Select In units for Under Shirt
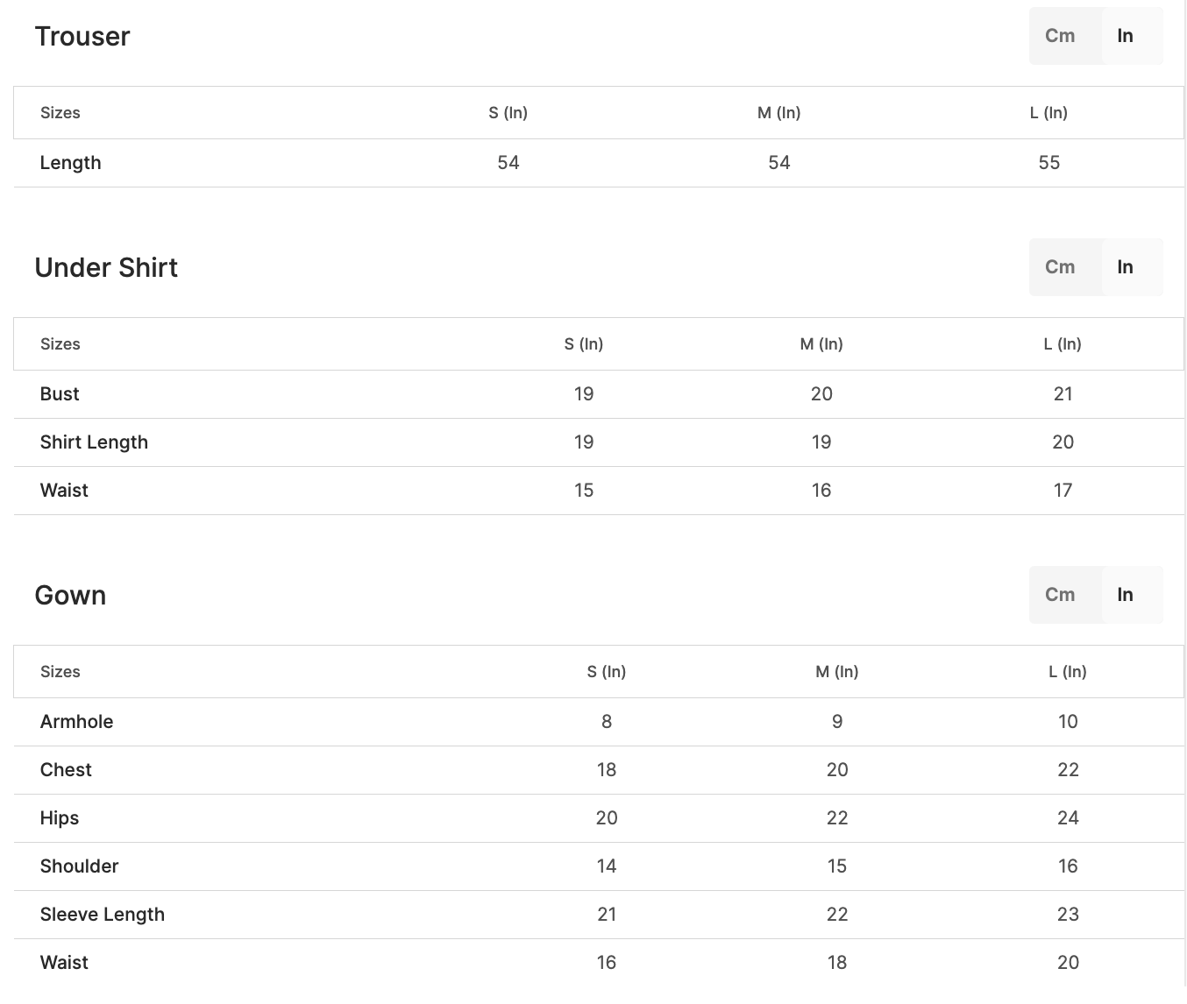The image size is (1187, 1004). click(1125, 267)
